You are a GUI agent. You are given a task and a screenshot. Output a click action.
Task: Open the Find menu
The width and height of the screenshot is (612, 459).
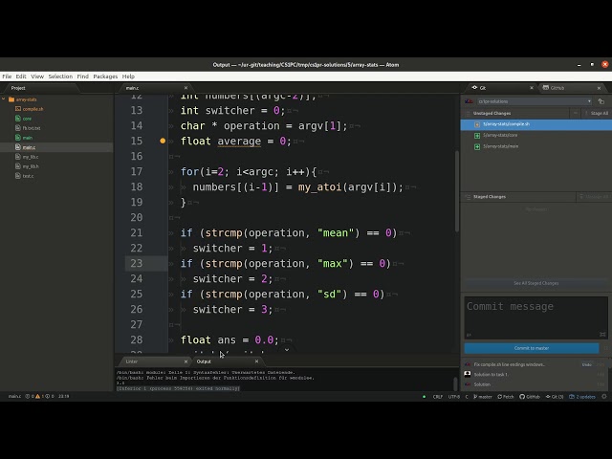(x=83, y=76)
